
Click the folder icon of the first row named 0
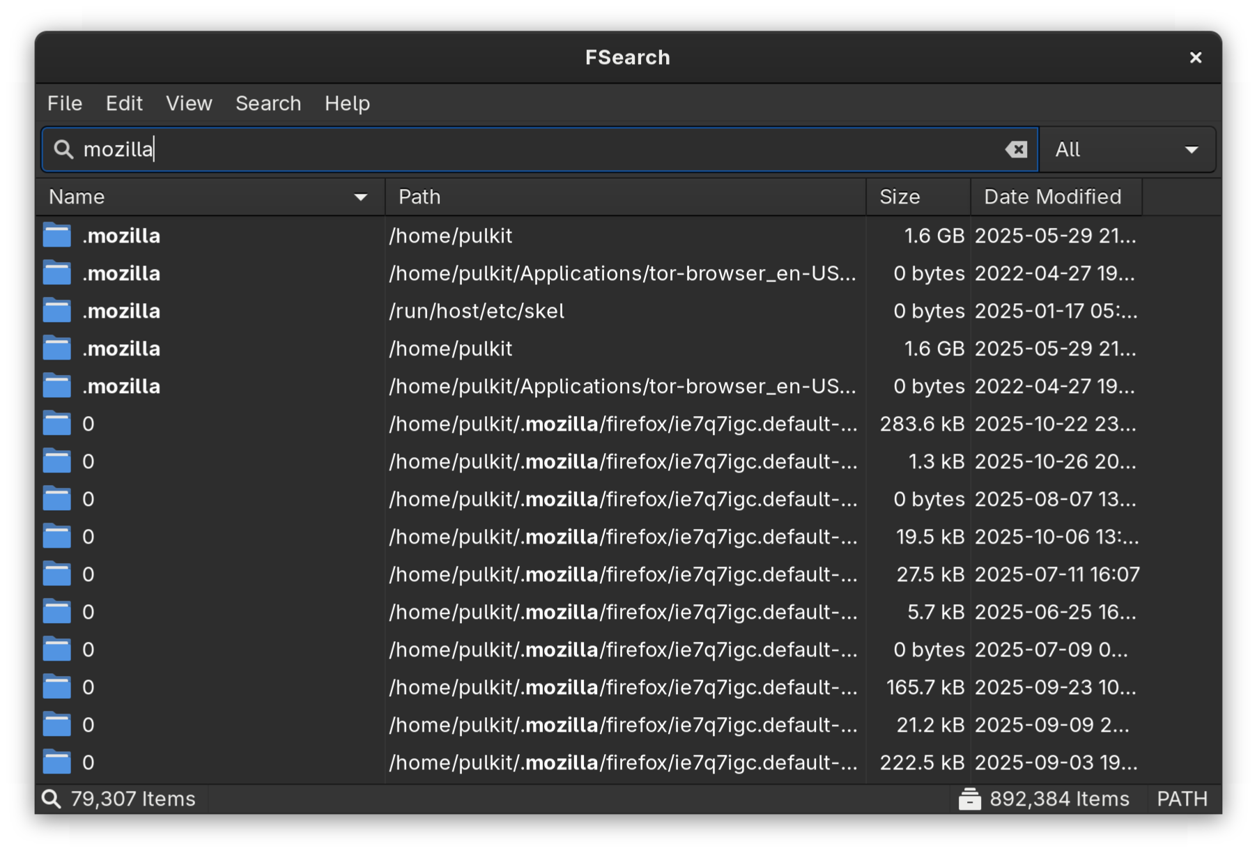56,423
